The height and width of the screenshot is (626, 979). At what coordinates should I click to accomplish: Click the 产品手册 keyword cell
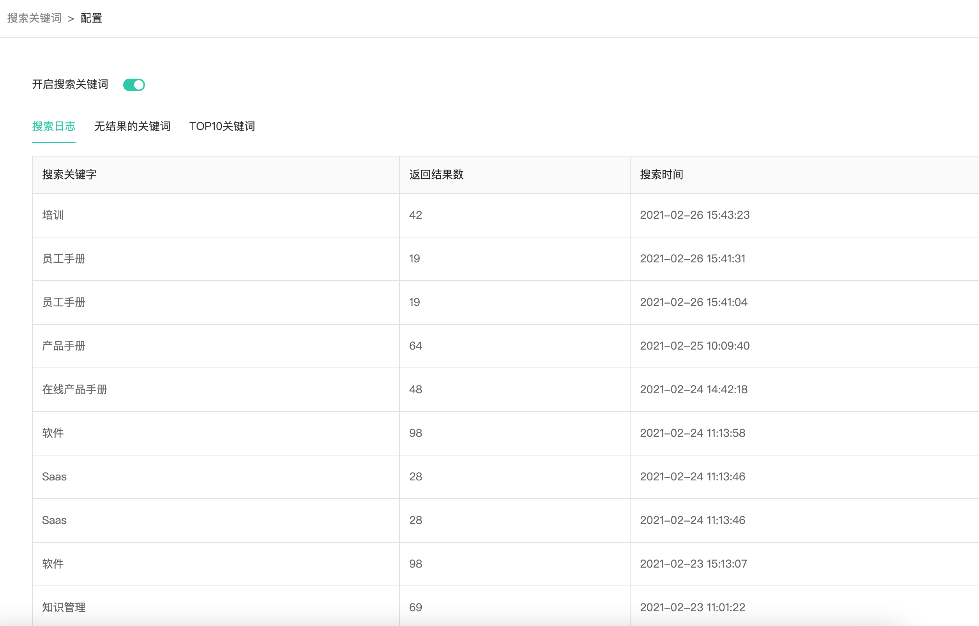coord(64,346)
